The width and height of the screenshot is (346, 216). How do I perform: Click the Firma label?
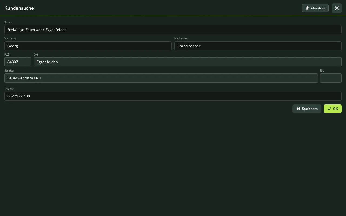[x=8, y=22]
